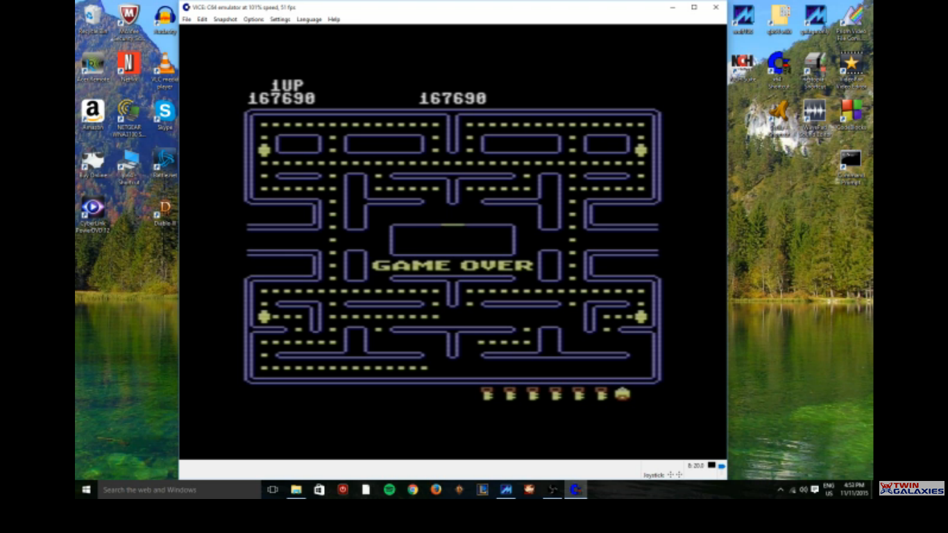Open the Store icon on taskbar

click(x=319, y=489)
